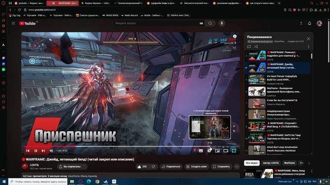The image size is (330, 185).
Task: Go to YouTube home via logo
Action: (27, 23)
